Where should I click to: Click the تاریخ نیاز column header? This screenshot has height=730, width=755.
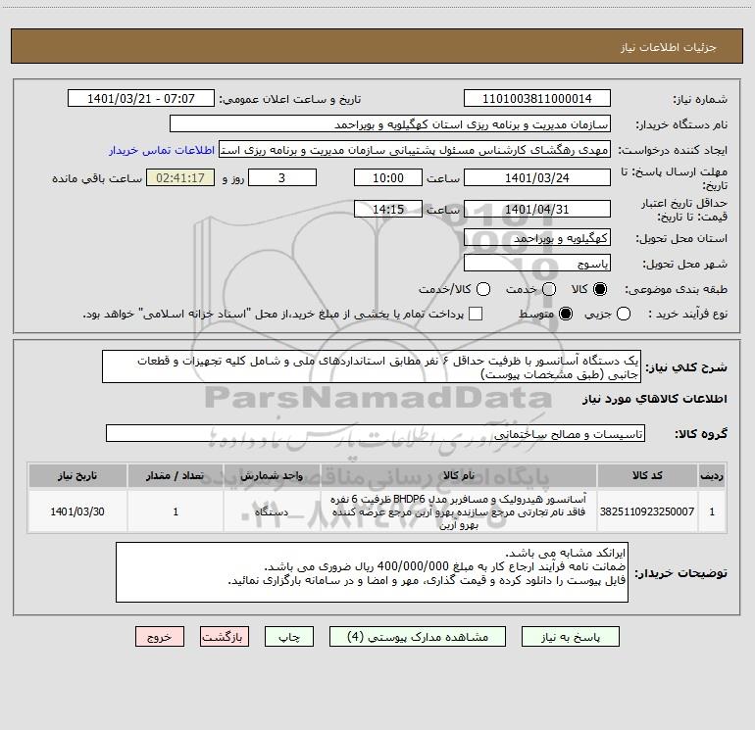click(x=77, y=475)
